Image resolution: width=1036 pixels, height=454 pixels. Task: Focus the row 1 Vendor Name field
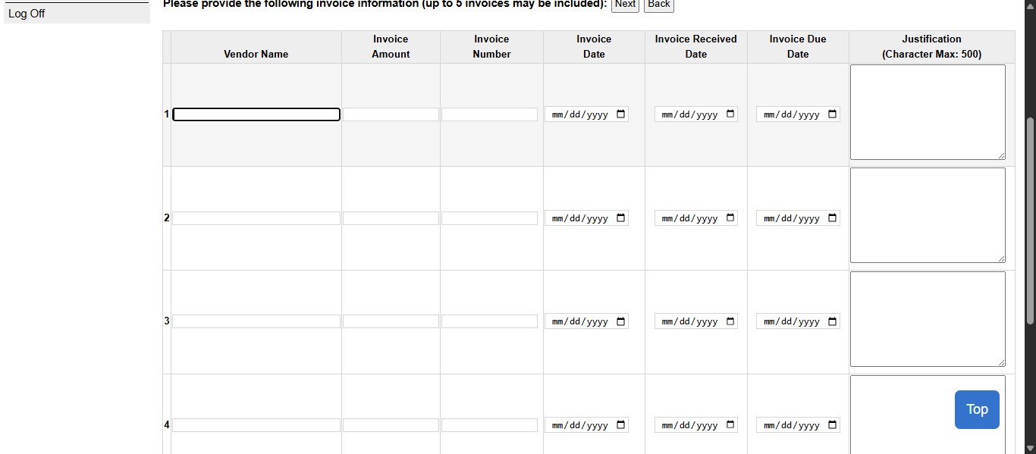tap(256, 114)
